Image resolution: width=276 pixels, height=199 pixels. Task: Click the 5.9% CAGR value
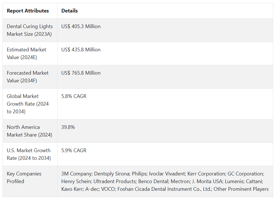click(x=74, y=150)
